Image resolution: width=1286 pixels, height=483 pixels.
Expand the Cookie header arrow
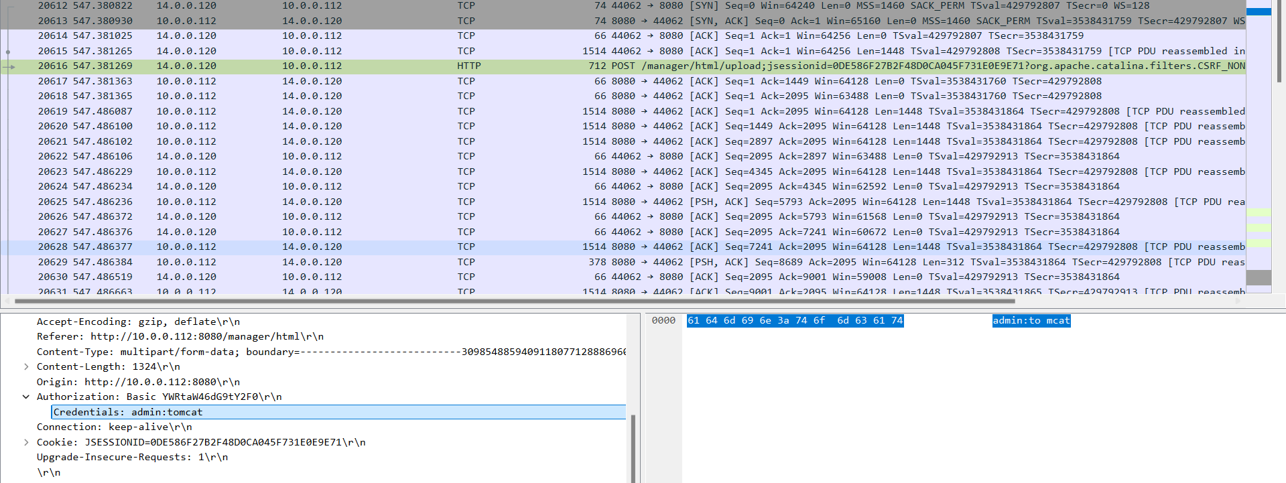[x=26, y=442]
